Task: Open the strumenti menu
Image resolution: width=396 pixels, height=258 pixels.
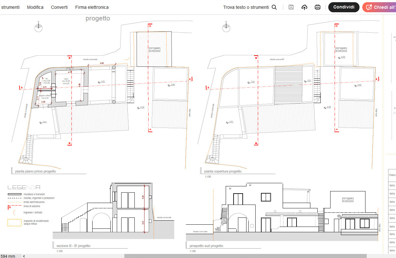Action: 10,7
